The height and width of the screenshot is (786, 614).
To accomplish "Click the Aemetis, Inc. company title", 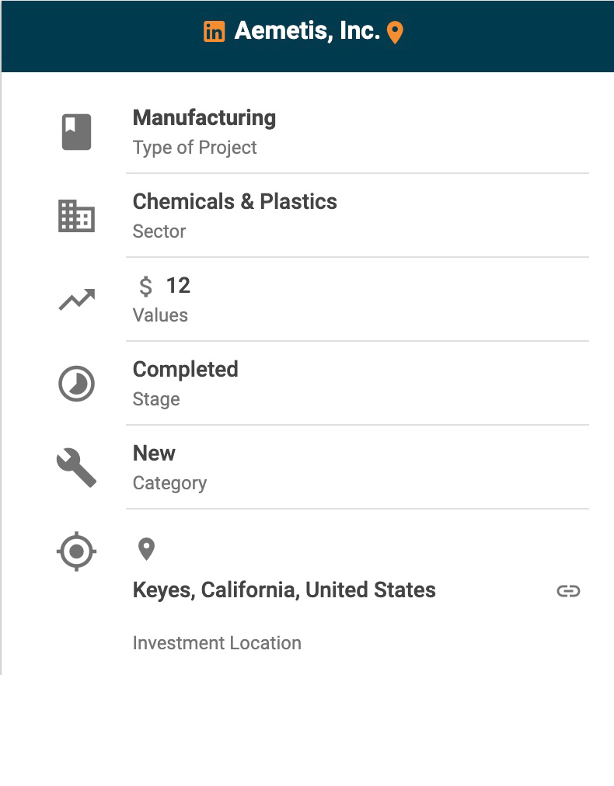I will [307, 31].
